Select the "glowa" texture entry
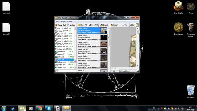Image resolution: width=197 pixels, height=111 pixels. pyautogui.click(x=92, y=44)
